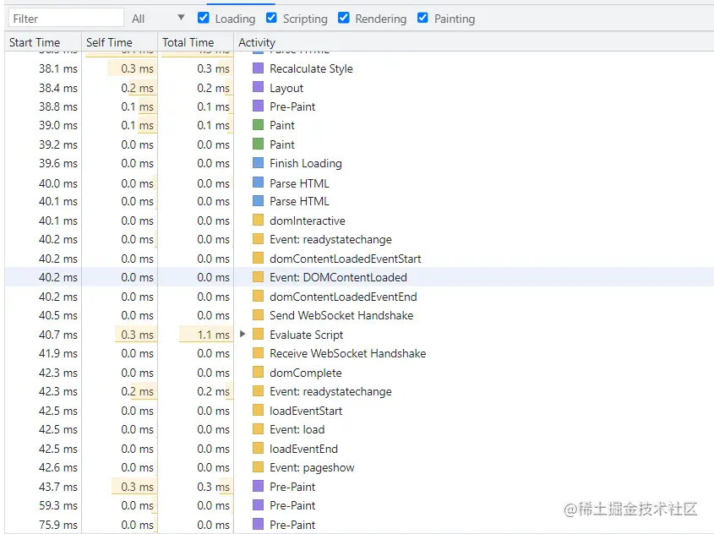The width and height of the screenshot is (714, 534).
Task: Select the Event: load label
Action: coord(297,430)
